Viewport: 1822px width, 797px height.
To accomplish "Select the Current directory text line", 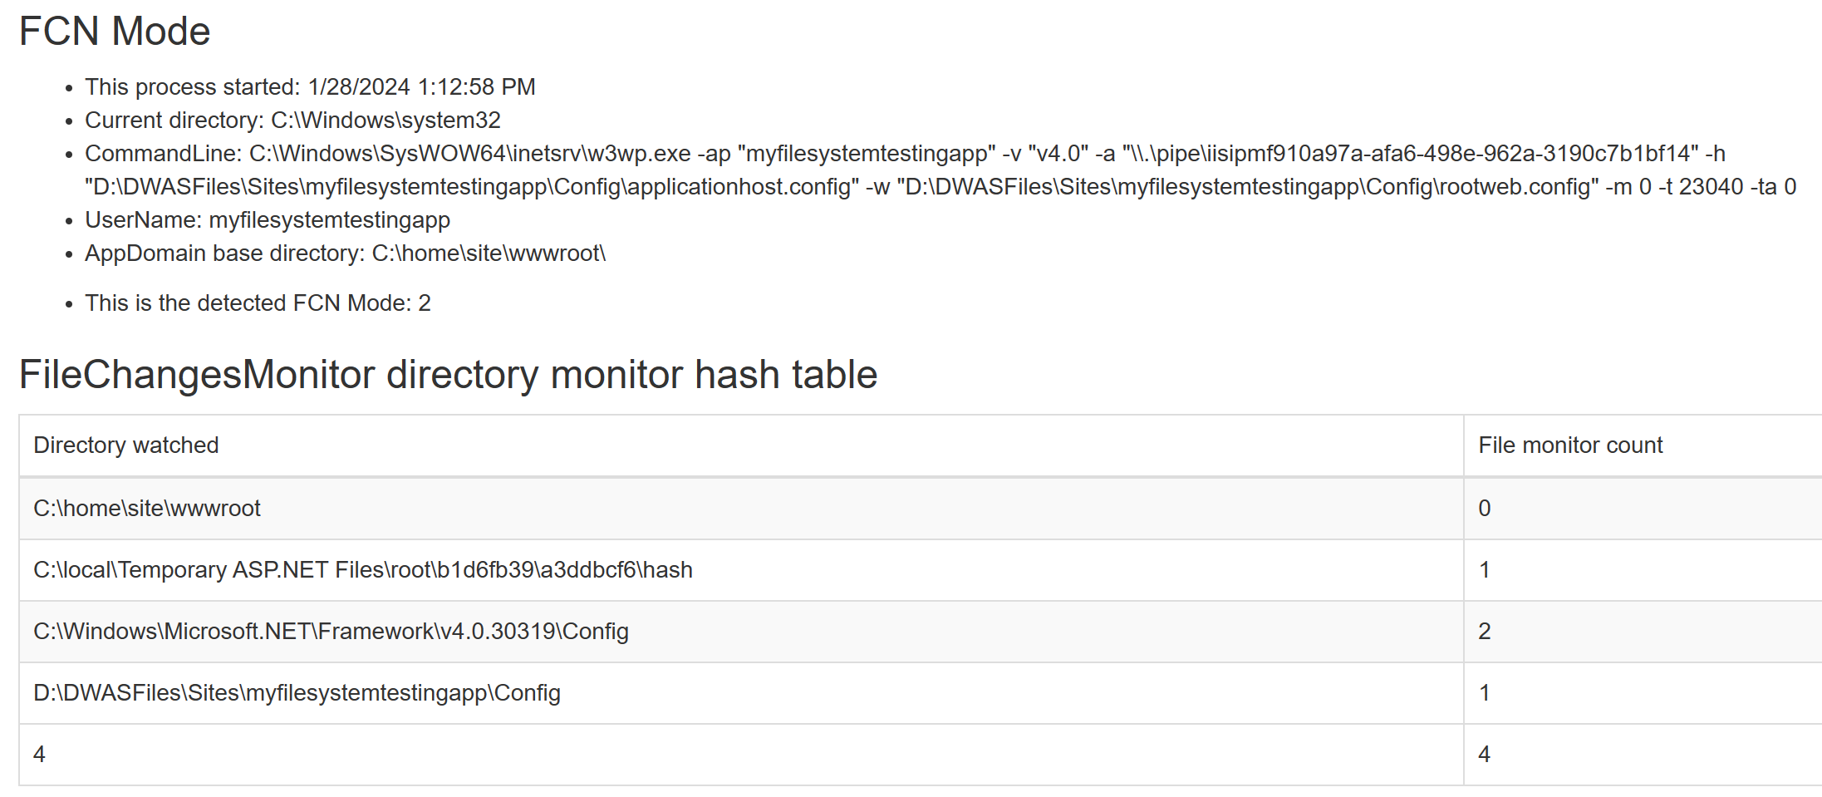I will (292, 121).
